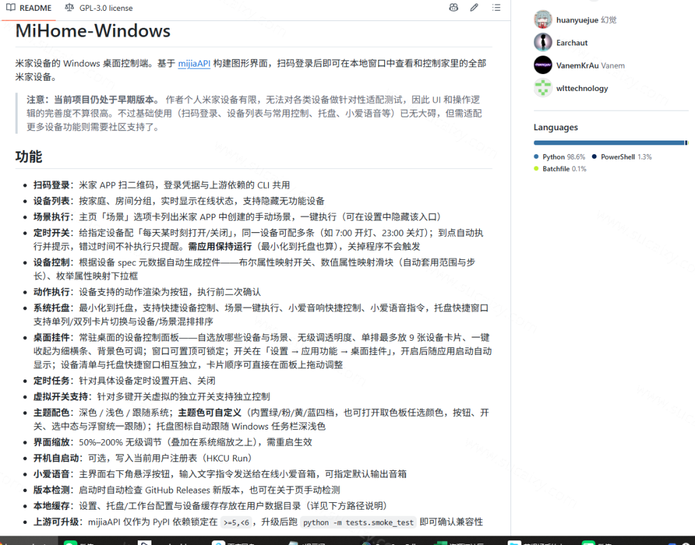Click the MiHome-Windows title heading
Screen dimensions: 695x545
(x=92, y=31)
